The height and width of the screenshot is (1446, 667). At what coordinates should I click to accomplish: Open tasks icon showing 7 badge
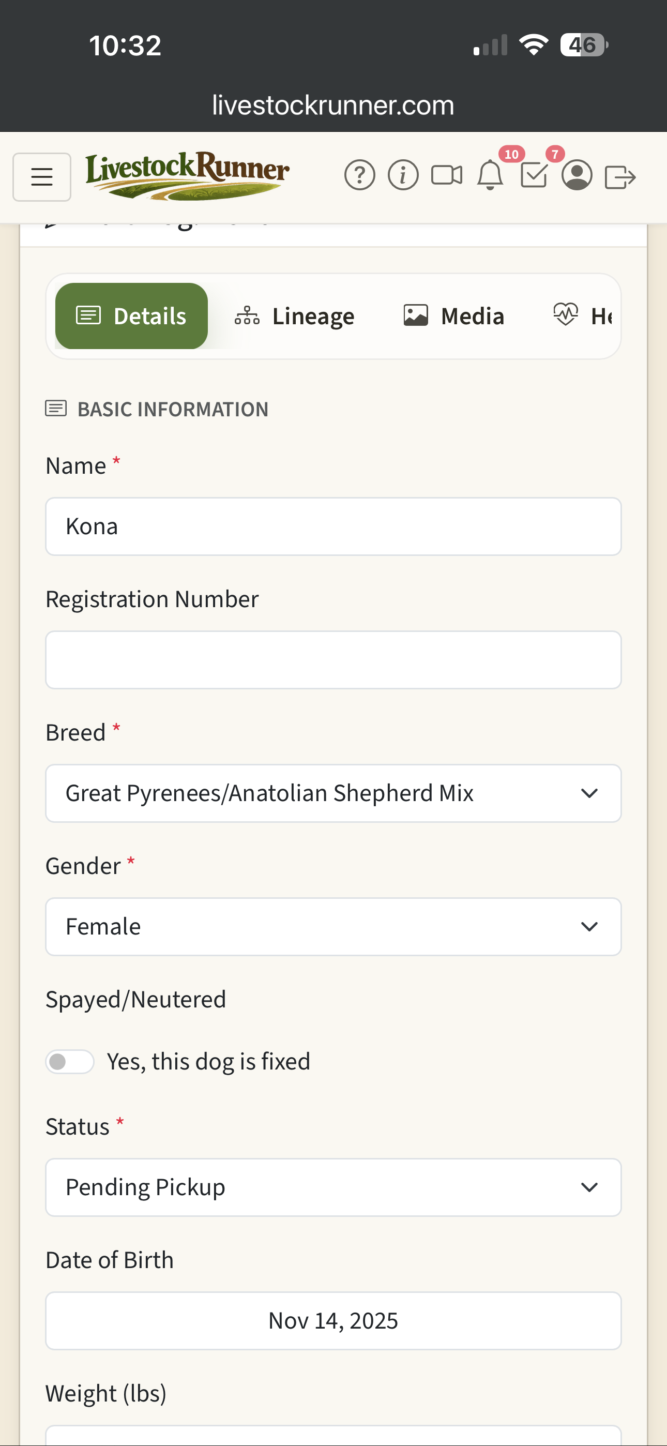tap(532, 177)
